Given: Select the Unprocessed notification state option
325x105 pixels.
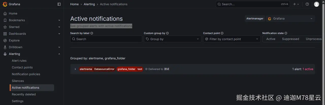Looking at the screenshot, I should pyautogui.click(x=314, y=39).
